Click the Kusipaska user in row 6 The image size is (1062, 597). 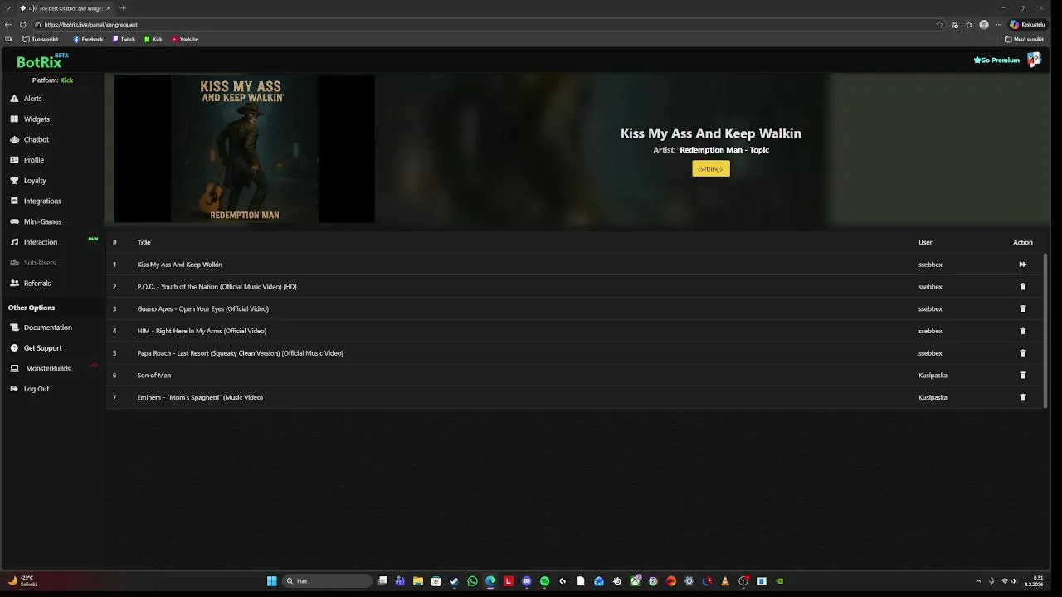pyautogui.click(x=933, y=375)
